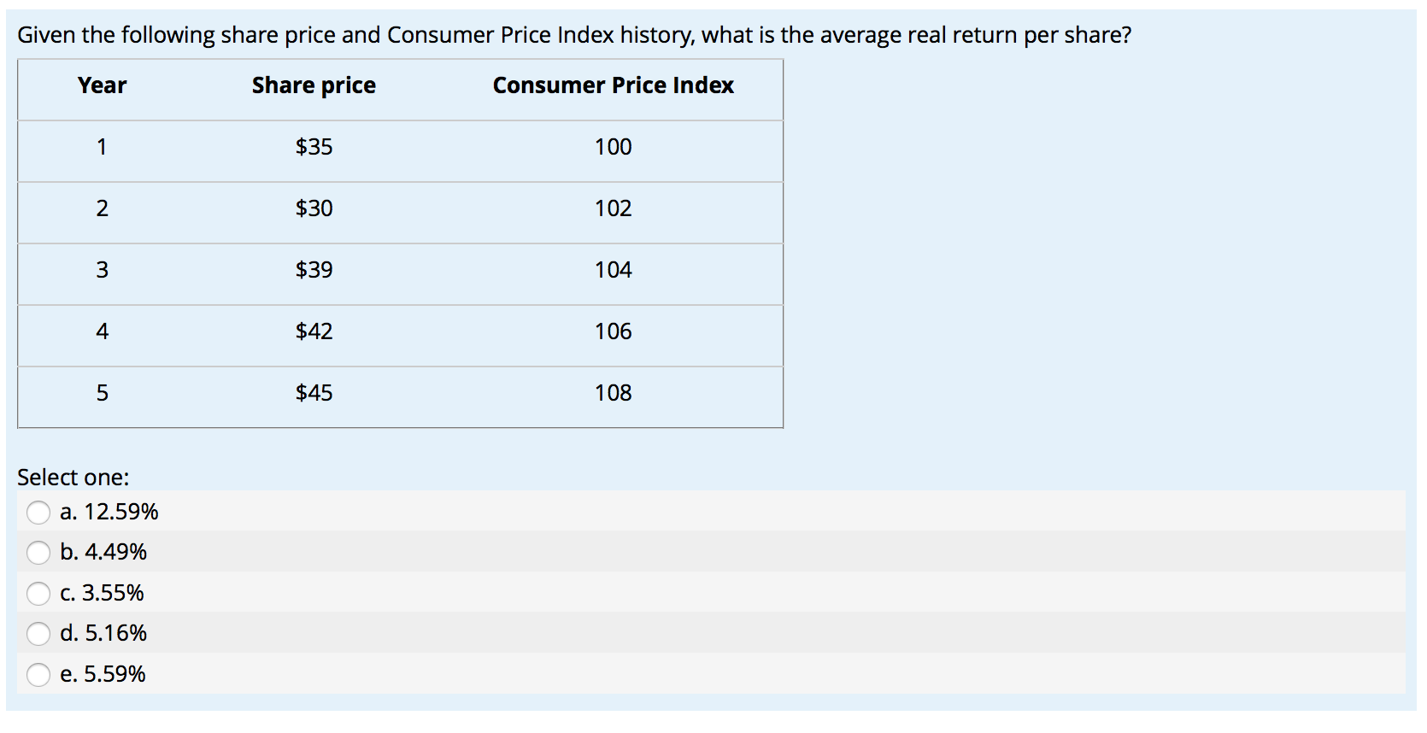Click the $35 share price cell
This screenshot has width=1427, height=733.
[x=313, y=147]
